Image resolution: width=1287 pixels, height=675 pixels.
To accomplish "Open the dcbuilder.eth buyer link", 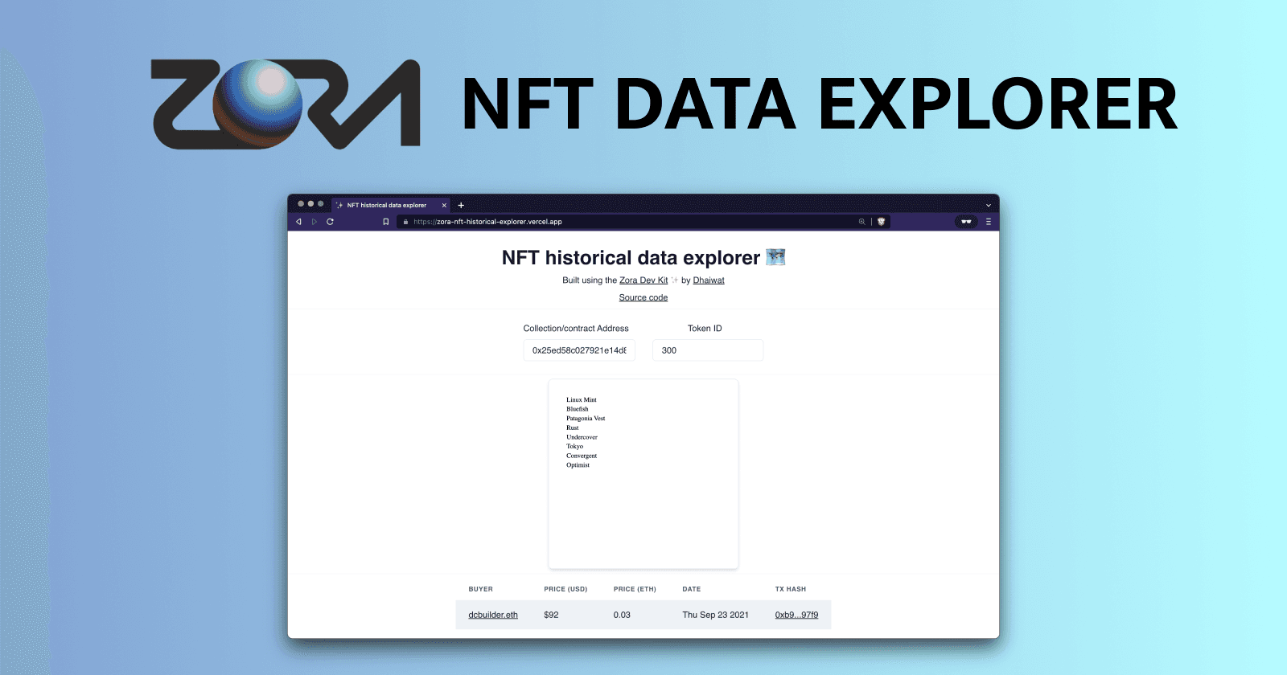I will (x=493, y=615).
